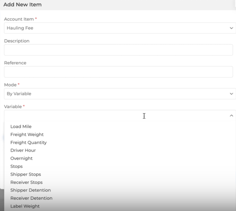Choose Receiver Stops from the list

pos(26,182)
